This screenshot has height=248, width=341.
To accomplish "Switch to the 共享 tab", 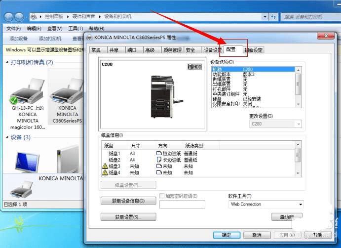I will pyautogui.click(x=116, y=50).
